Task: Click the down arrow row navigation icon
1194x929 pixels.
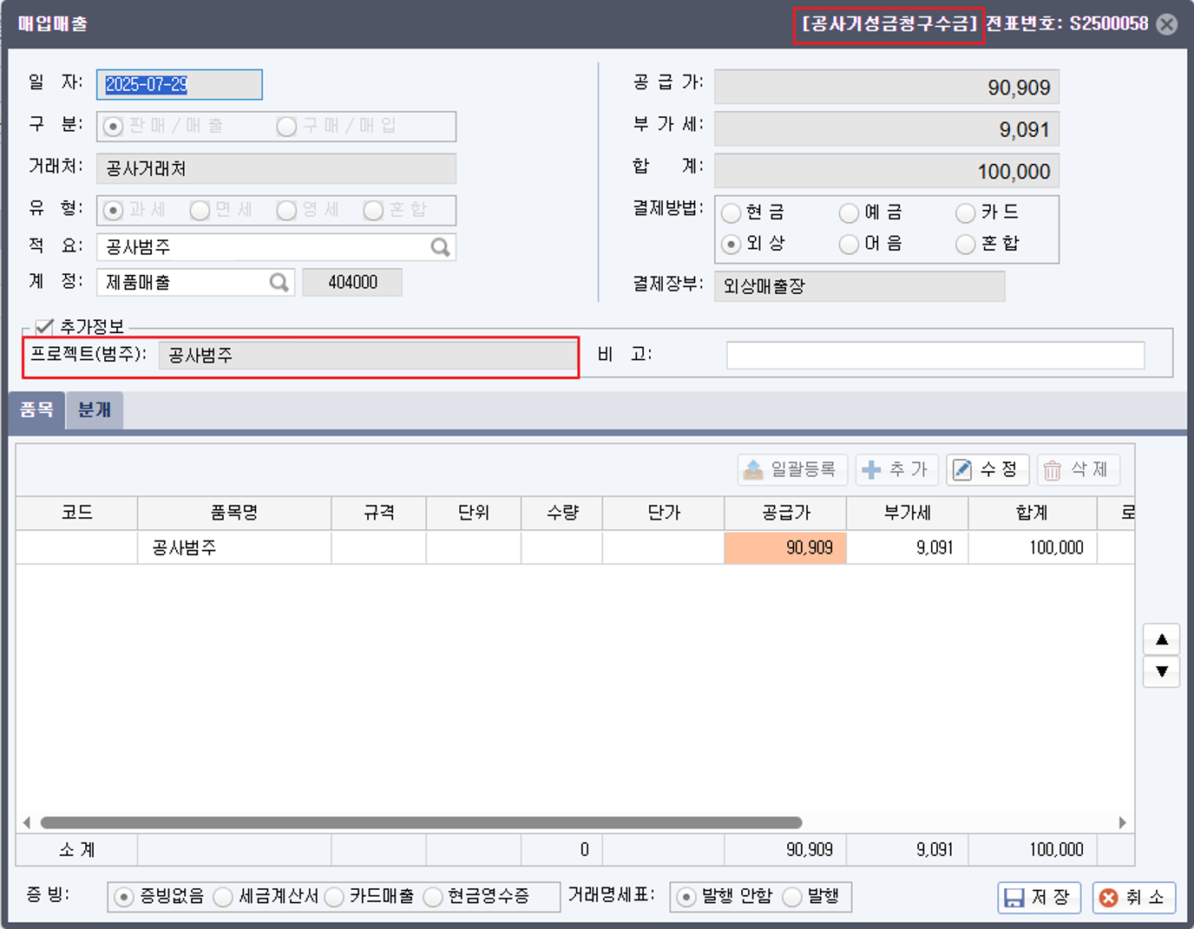Action: (x=1161, y=671)
